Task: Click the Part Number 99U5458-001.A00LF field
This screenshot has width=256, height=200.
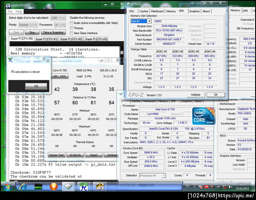Action: [169, 39]
